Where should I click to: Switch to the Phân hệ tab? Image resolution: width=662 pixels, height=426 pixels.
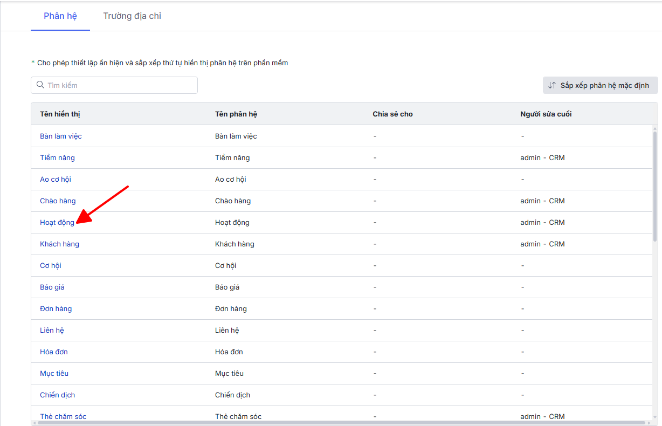(60, 16)
